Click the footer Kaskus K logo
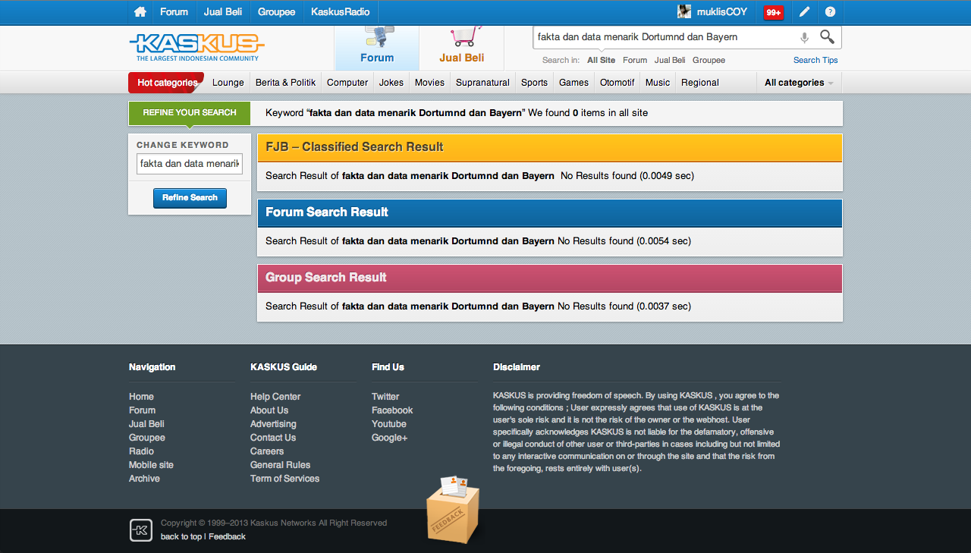This screenshot has width=971, height=553. coord(141,530)
